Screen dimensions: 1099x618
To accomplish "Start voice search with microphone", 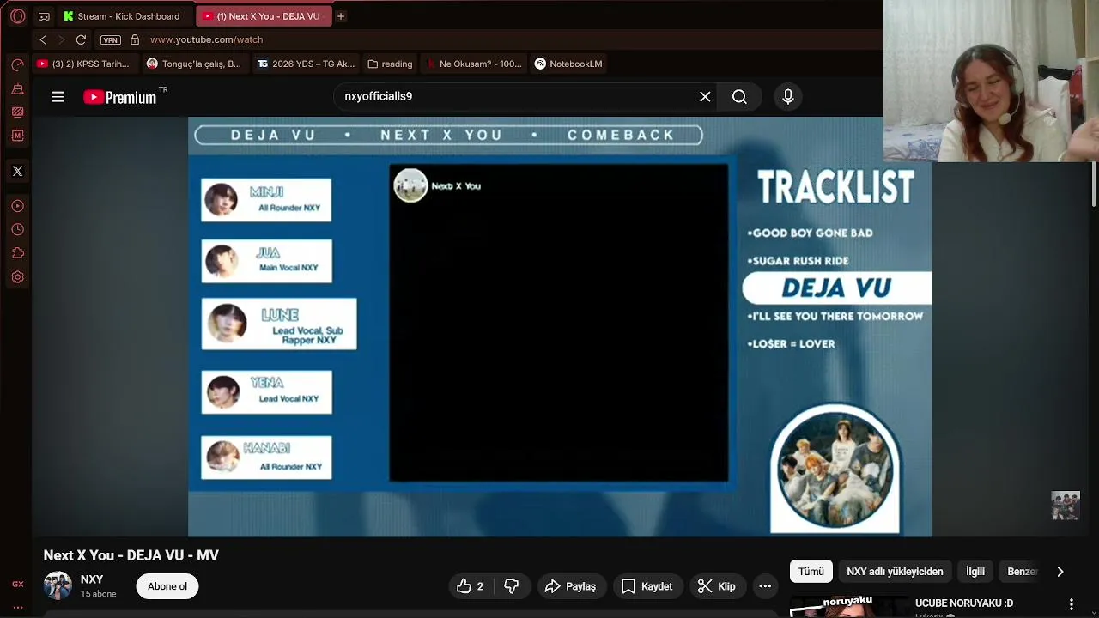I will 788,97.
